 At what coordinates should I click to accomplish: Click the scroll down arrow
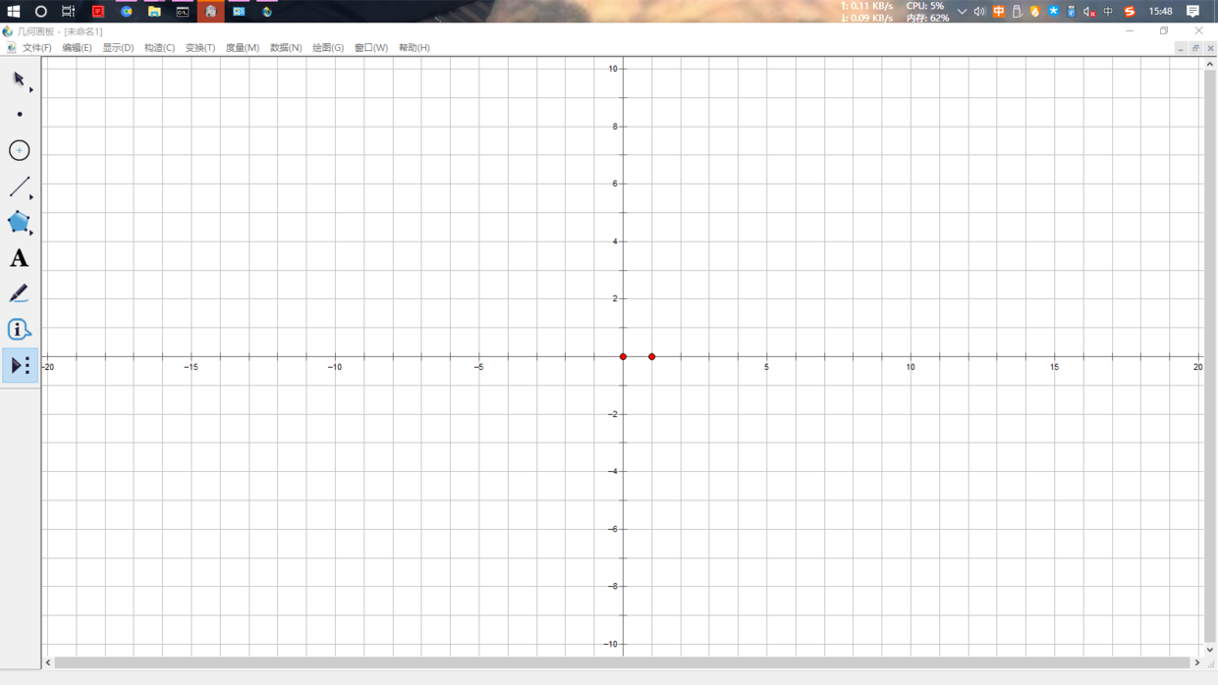[x=1210, y=649]
